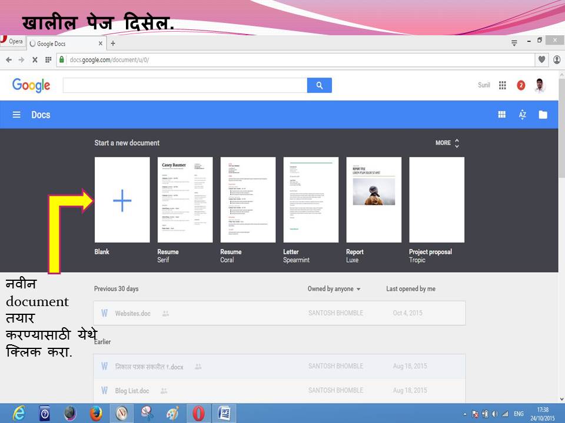This screenshot has width=565, height=423.
Task: Create a new Blank document
Action: tap(122, 200)
